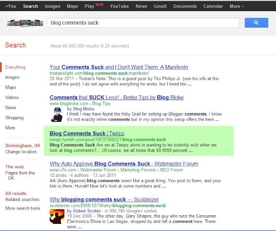Click the by Blog Bloke author link

(80, 109)
